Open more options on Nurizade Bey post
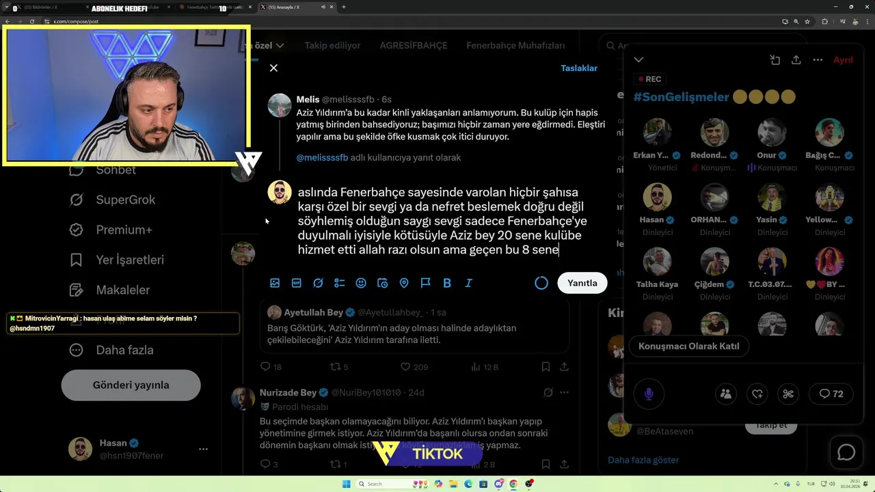 click(564, 393)
